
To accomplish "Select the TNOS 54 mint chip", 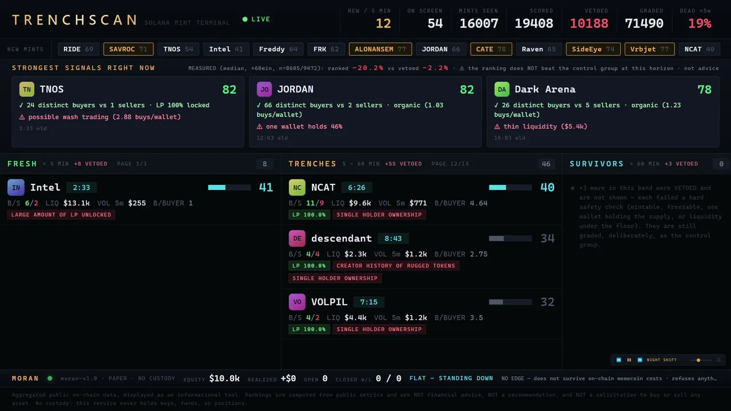I will coord(178,49).
